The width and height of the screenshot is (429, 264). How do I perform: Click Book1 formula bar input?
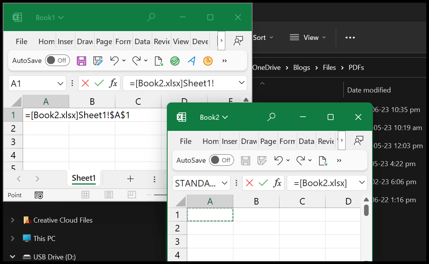[181, 83]
